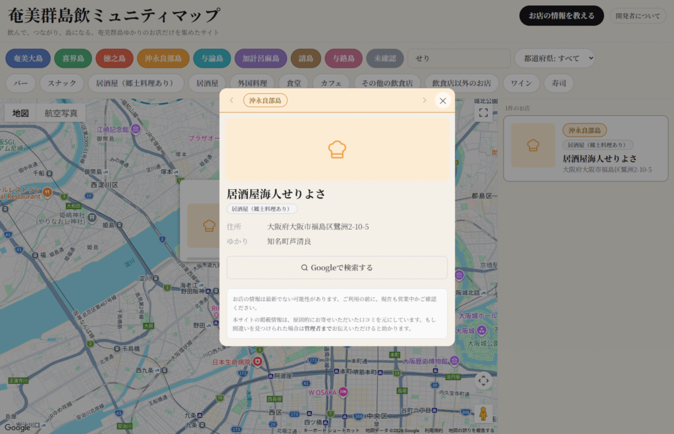Go to next shop with right chevron
This screenshot has height=434, width=674.
[425, 101]
